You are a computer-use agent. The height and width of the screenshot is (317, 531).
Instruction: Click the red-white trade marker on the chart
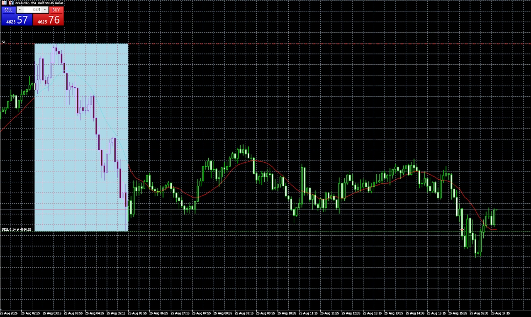[462, 230]
